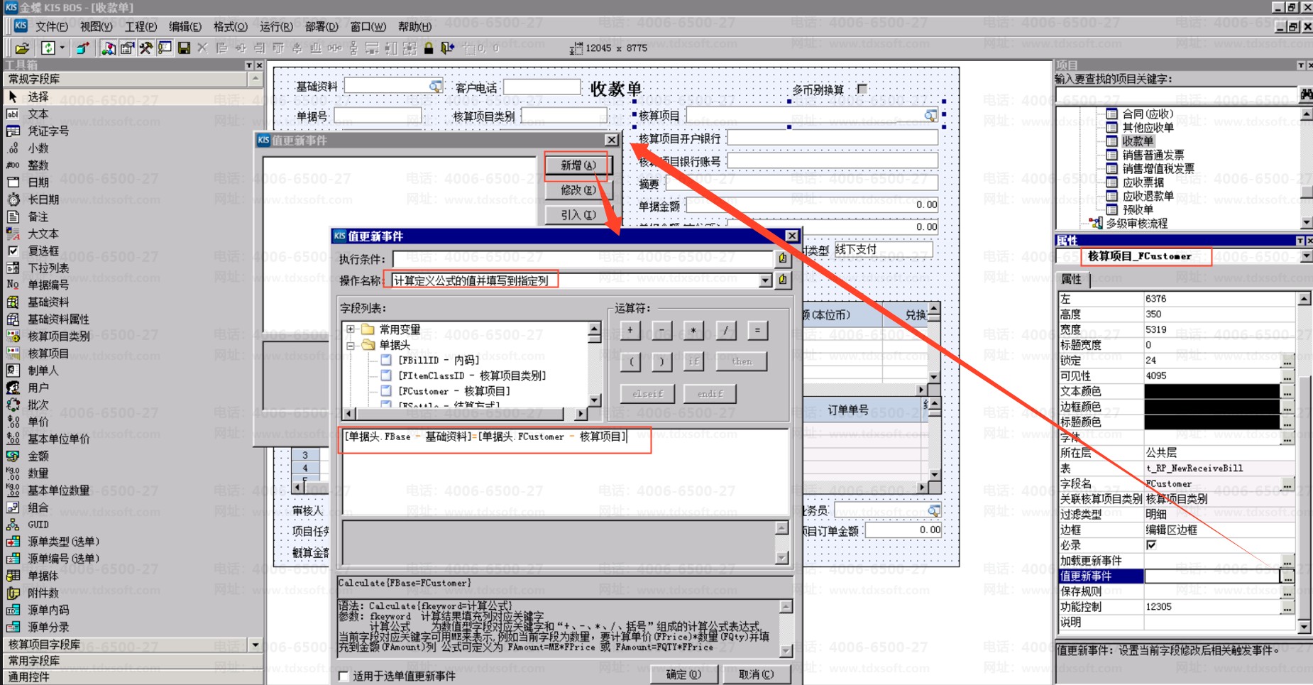Click the lock icon in toolbar
The image size is (1313, 685).
pos(429,48)
